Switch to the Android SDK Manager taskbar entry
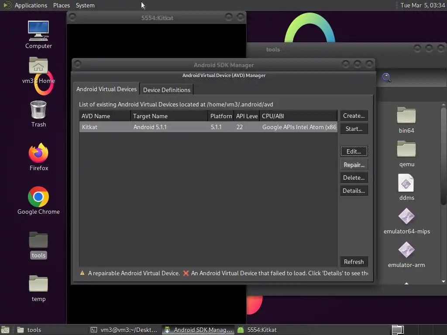The width and height of the screenshot is (447, 335). (199, 330)
